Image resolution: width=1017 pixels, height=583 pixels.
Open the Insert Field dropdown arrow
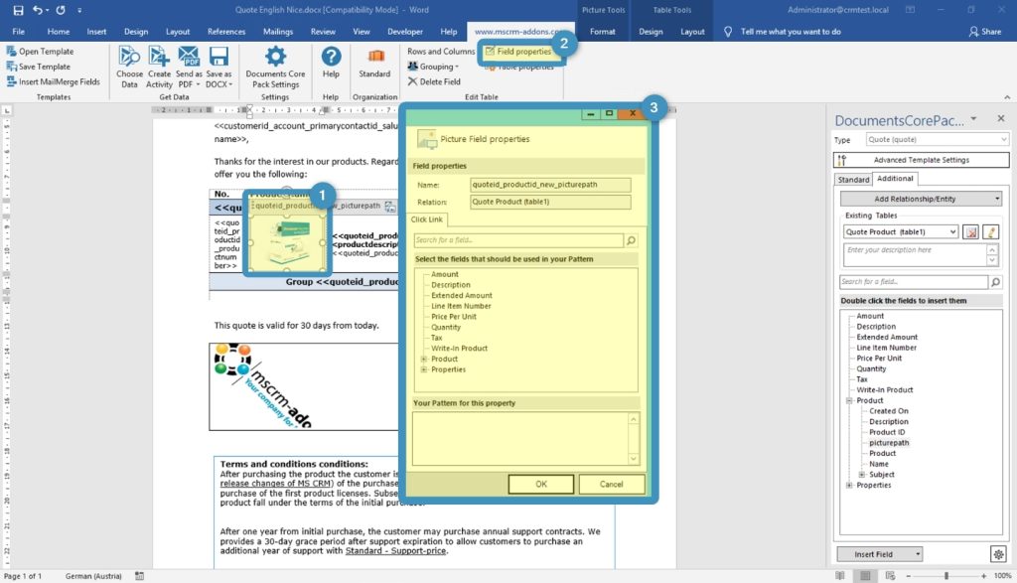[918, 554]
